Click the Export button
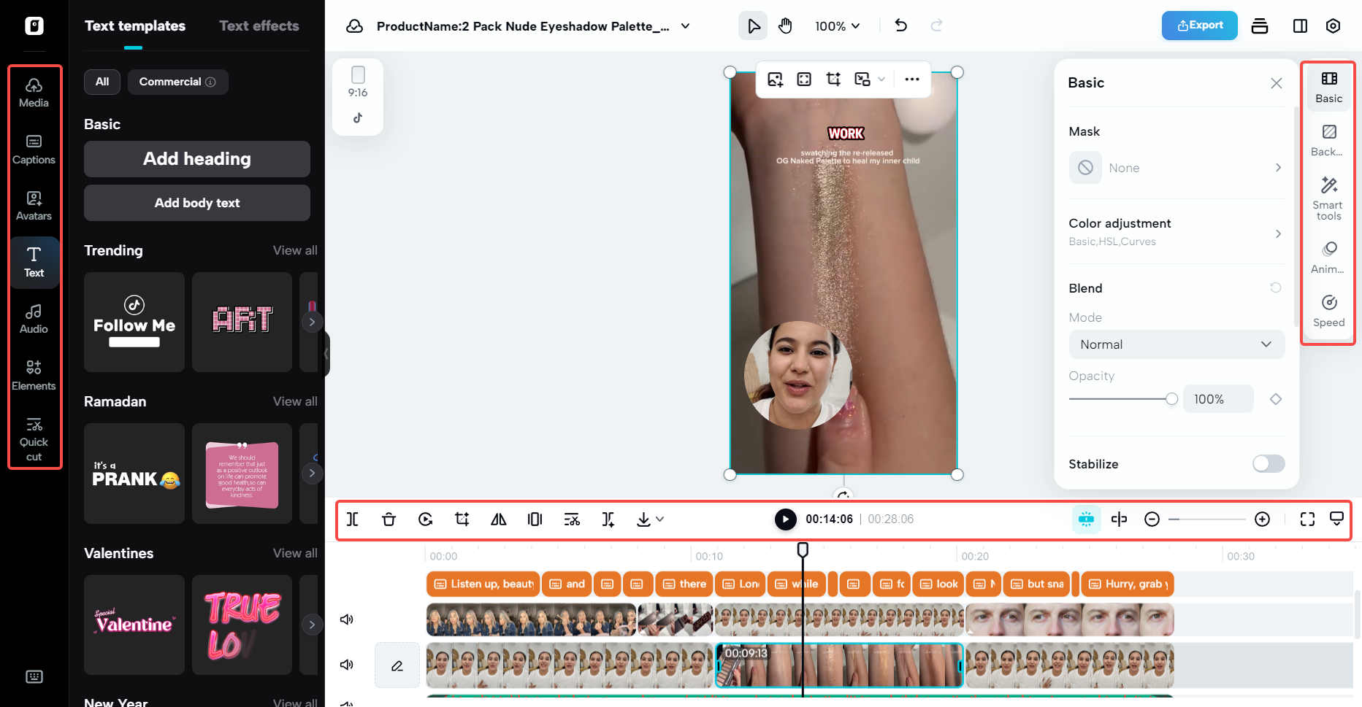Screen dimensions: 1362x707 click(x=1199, y=26)
